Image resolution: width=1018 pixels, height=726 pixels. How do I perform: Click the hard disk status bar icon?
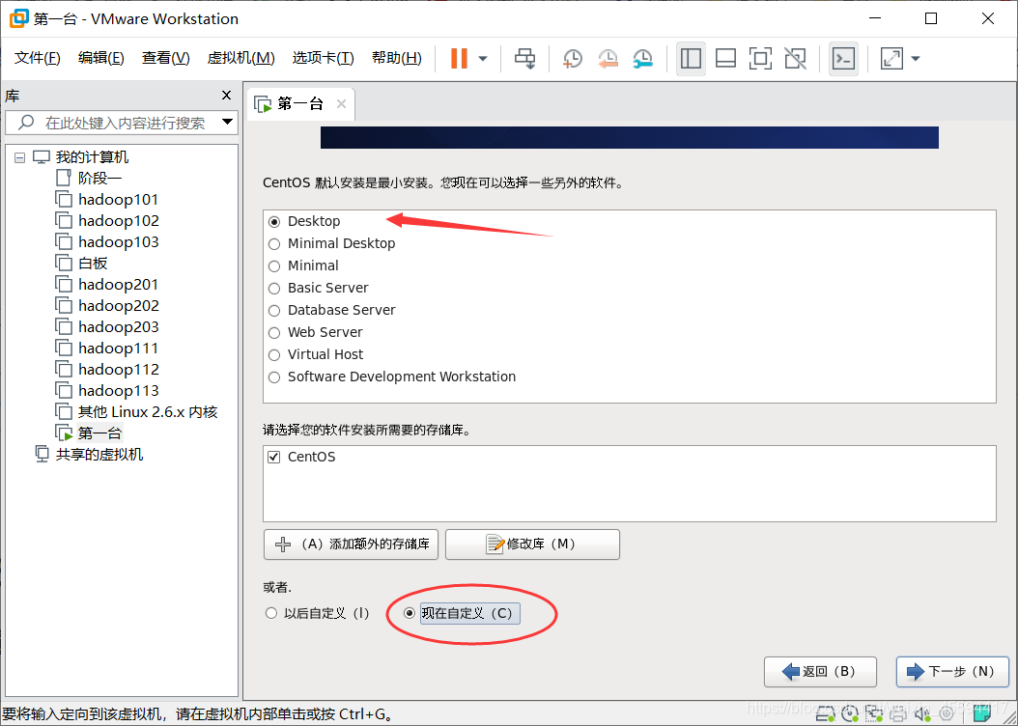pyautogui.click(x=825, y=714)
